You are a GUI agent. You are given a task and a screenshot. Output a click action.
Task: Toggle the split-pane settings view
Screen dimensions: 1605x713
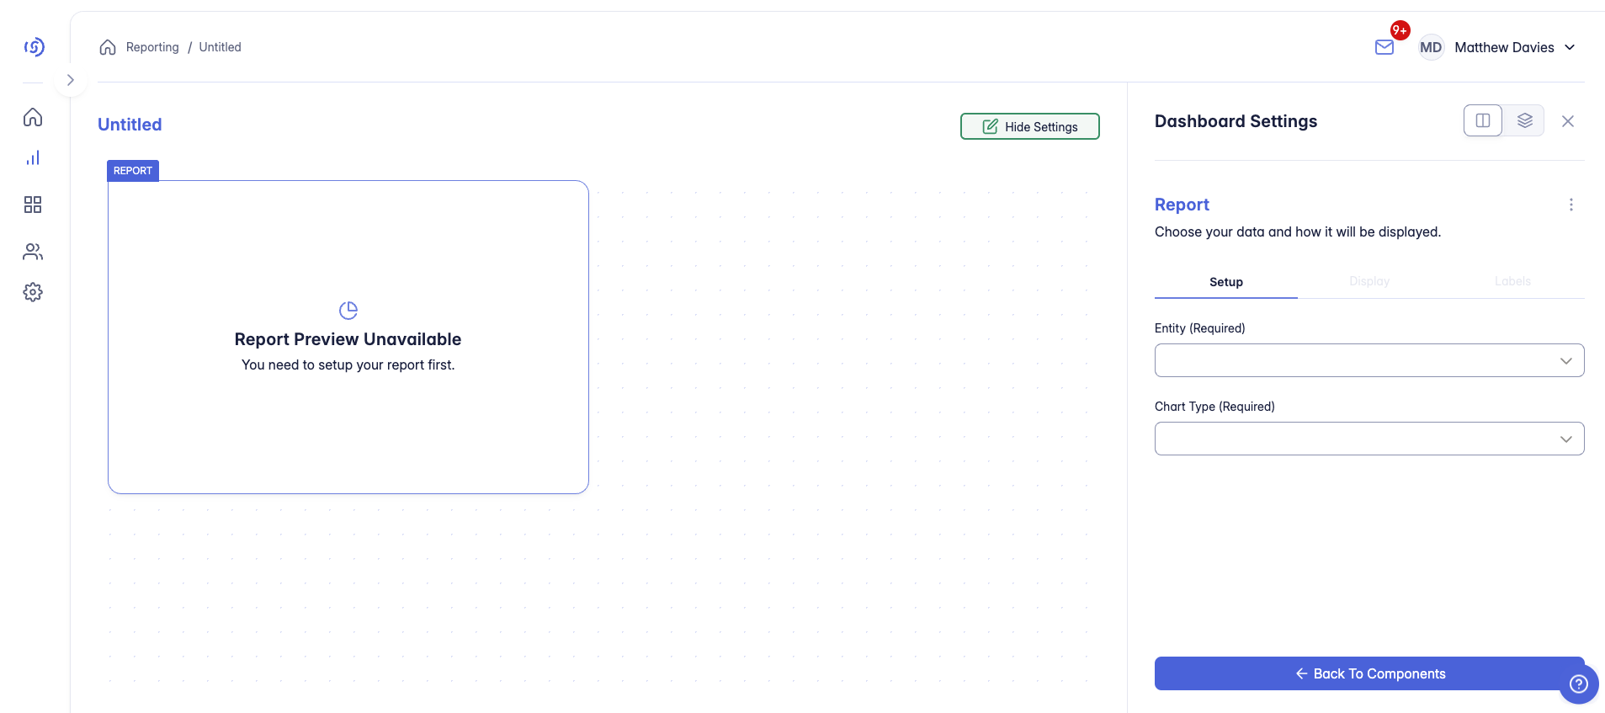coord(1482,120)
